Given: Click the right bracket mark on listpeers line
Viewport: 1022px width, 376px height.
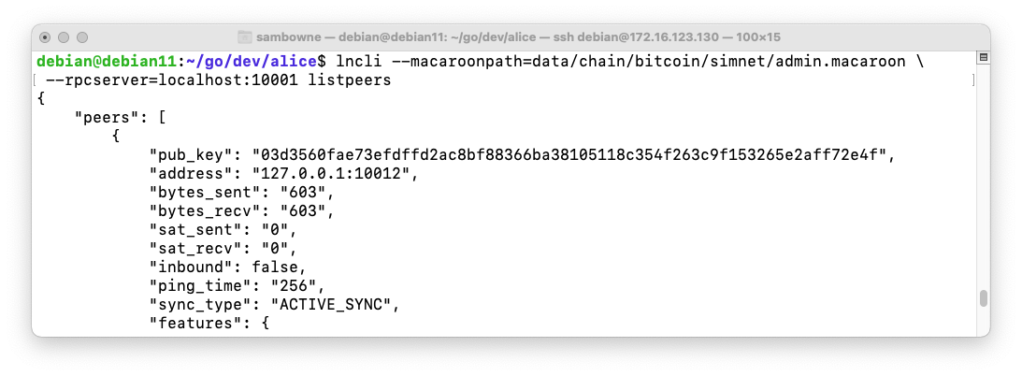Looking at the screenshot, I should pos(972,80).
